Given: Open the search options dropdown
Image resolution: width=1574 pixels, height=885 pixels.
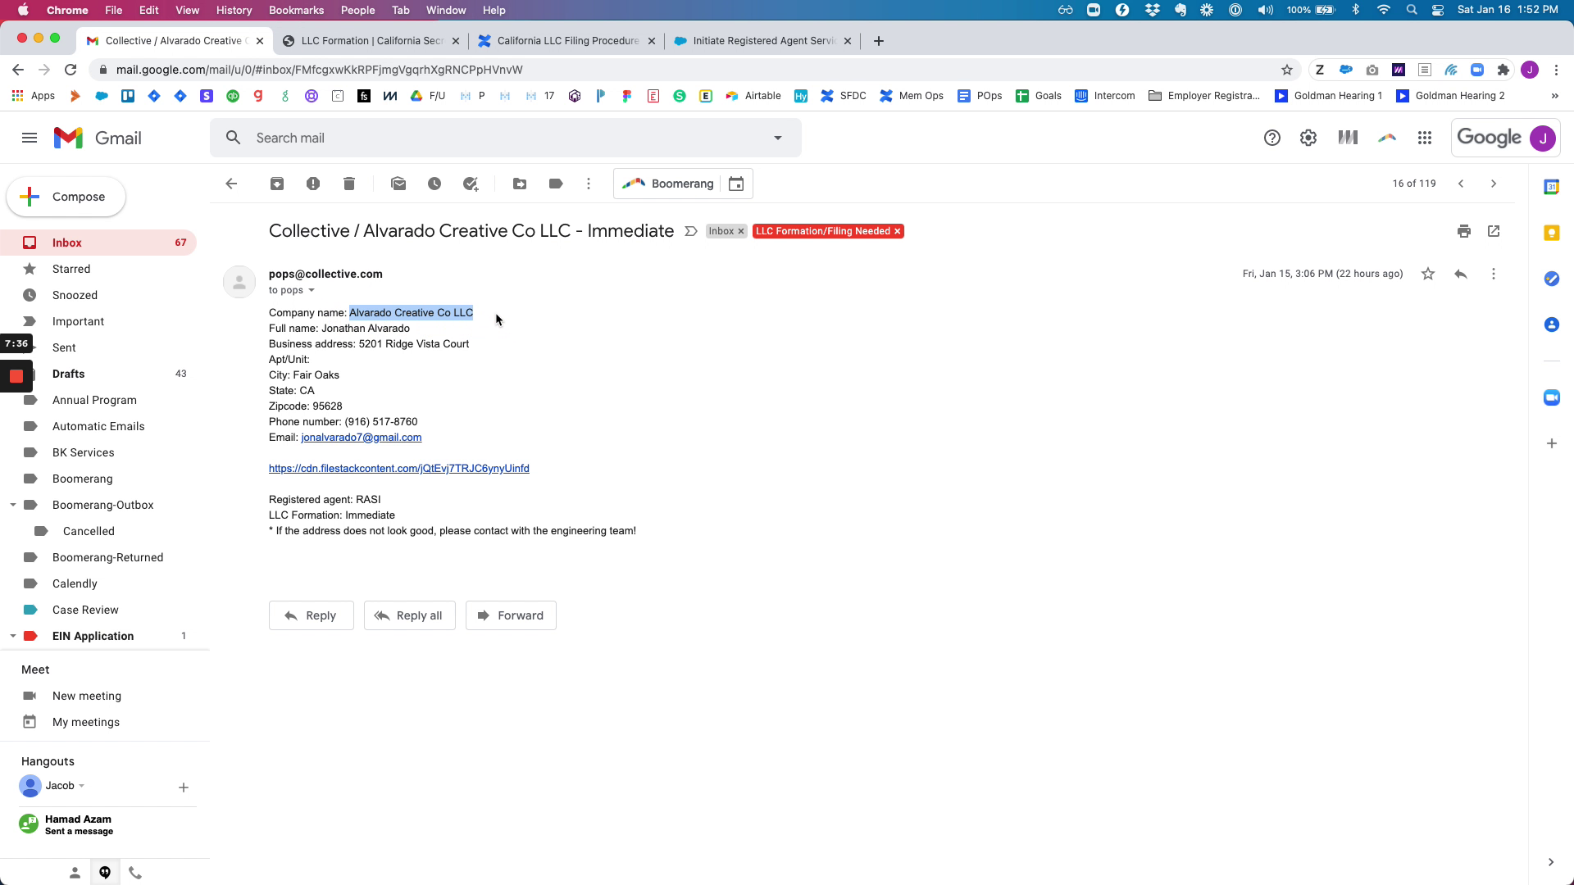Looking at the screenshot, I should [778, 138].
